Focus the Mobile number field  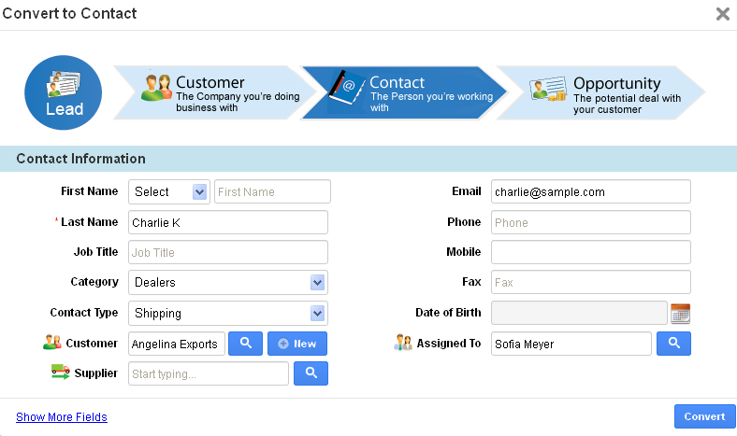click(590, 252)
